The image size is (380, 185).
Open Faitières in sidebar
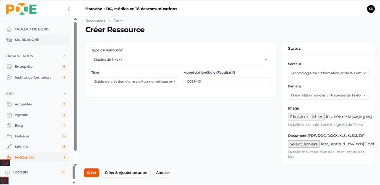37,136
